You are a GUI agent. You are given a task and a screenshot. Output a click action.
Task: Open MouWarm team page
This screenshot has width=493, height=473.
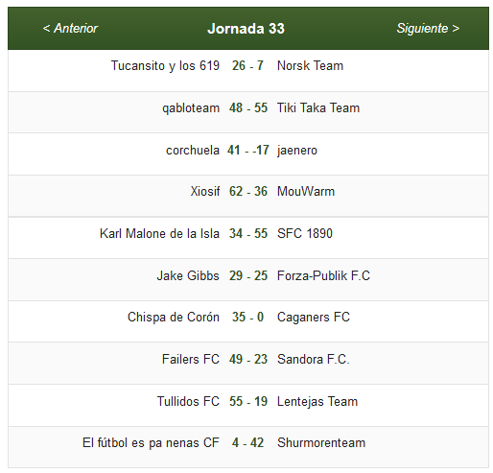(x=306, y=192)
